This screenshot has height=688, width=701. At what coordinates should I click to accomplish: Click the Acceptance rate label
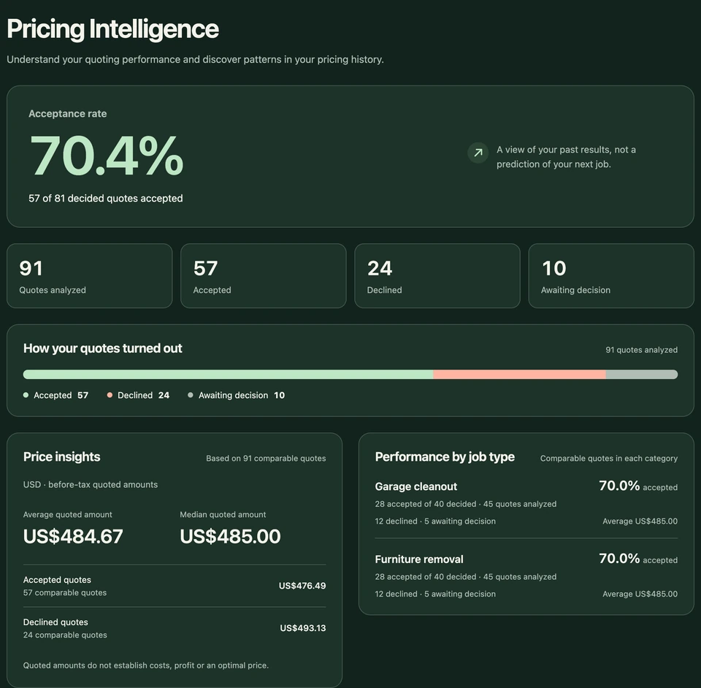[67, 113]
